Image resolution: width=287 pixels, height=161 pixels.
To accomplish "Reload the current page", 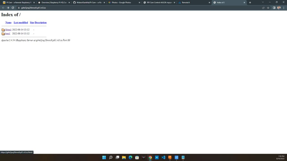I will click(13, 8).
